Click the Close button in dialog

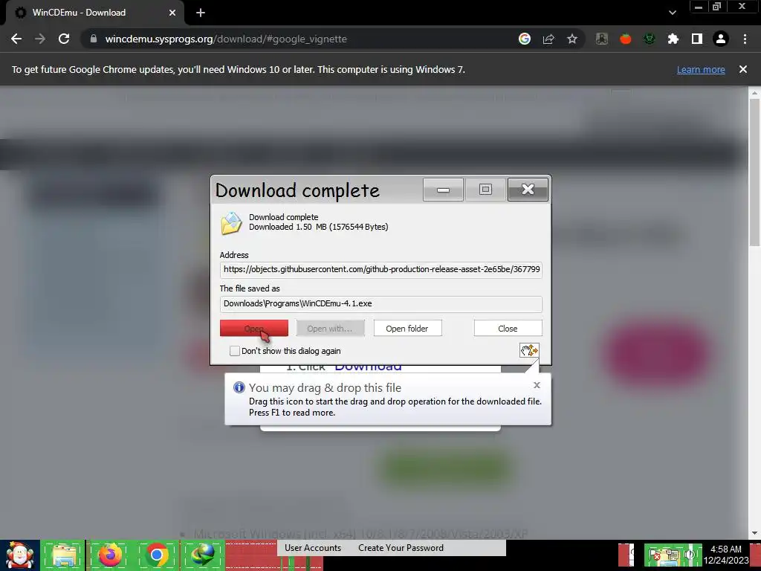tap(508, 328)
